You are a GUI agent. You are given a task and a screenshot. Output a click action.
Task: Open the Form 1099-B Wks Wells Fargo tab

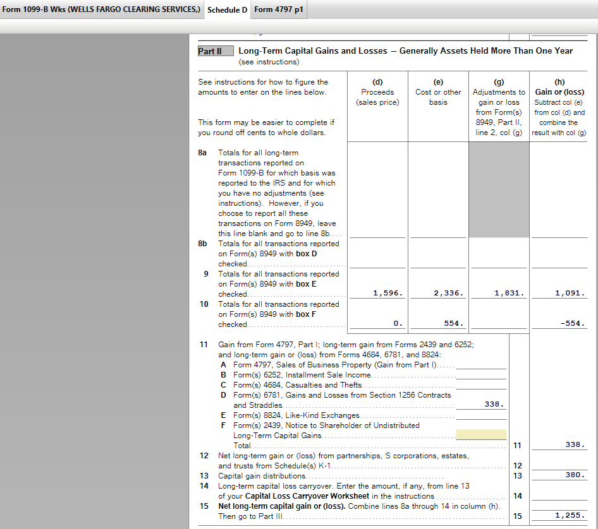coord(101,9)
